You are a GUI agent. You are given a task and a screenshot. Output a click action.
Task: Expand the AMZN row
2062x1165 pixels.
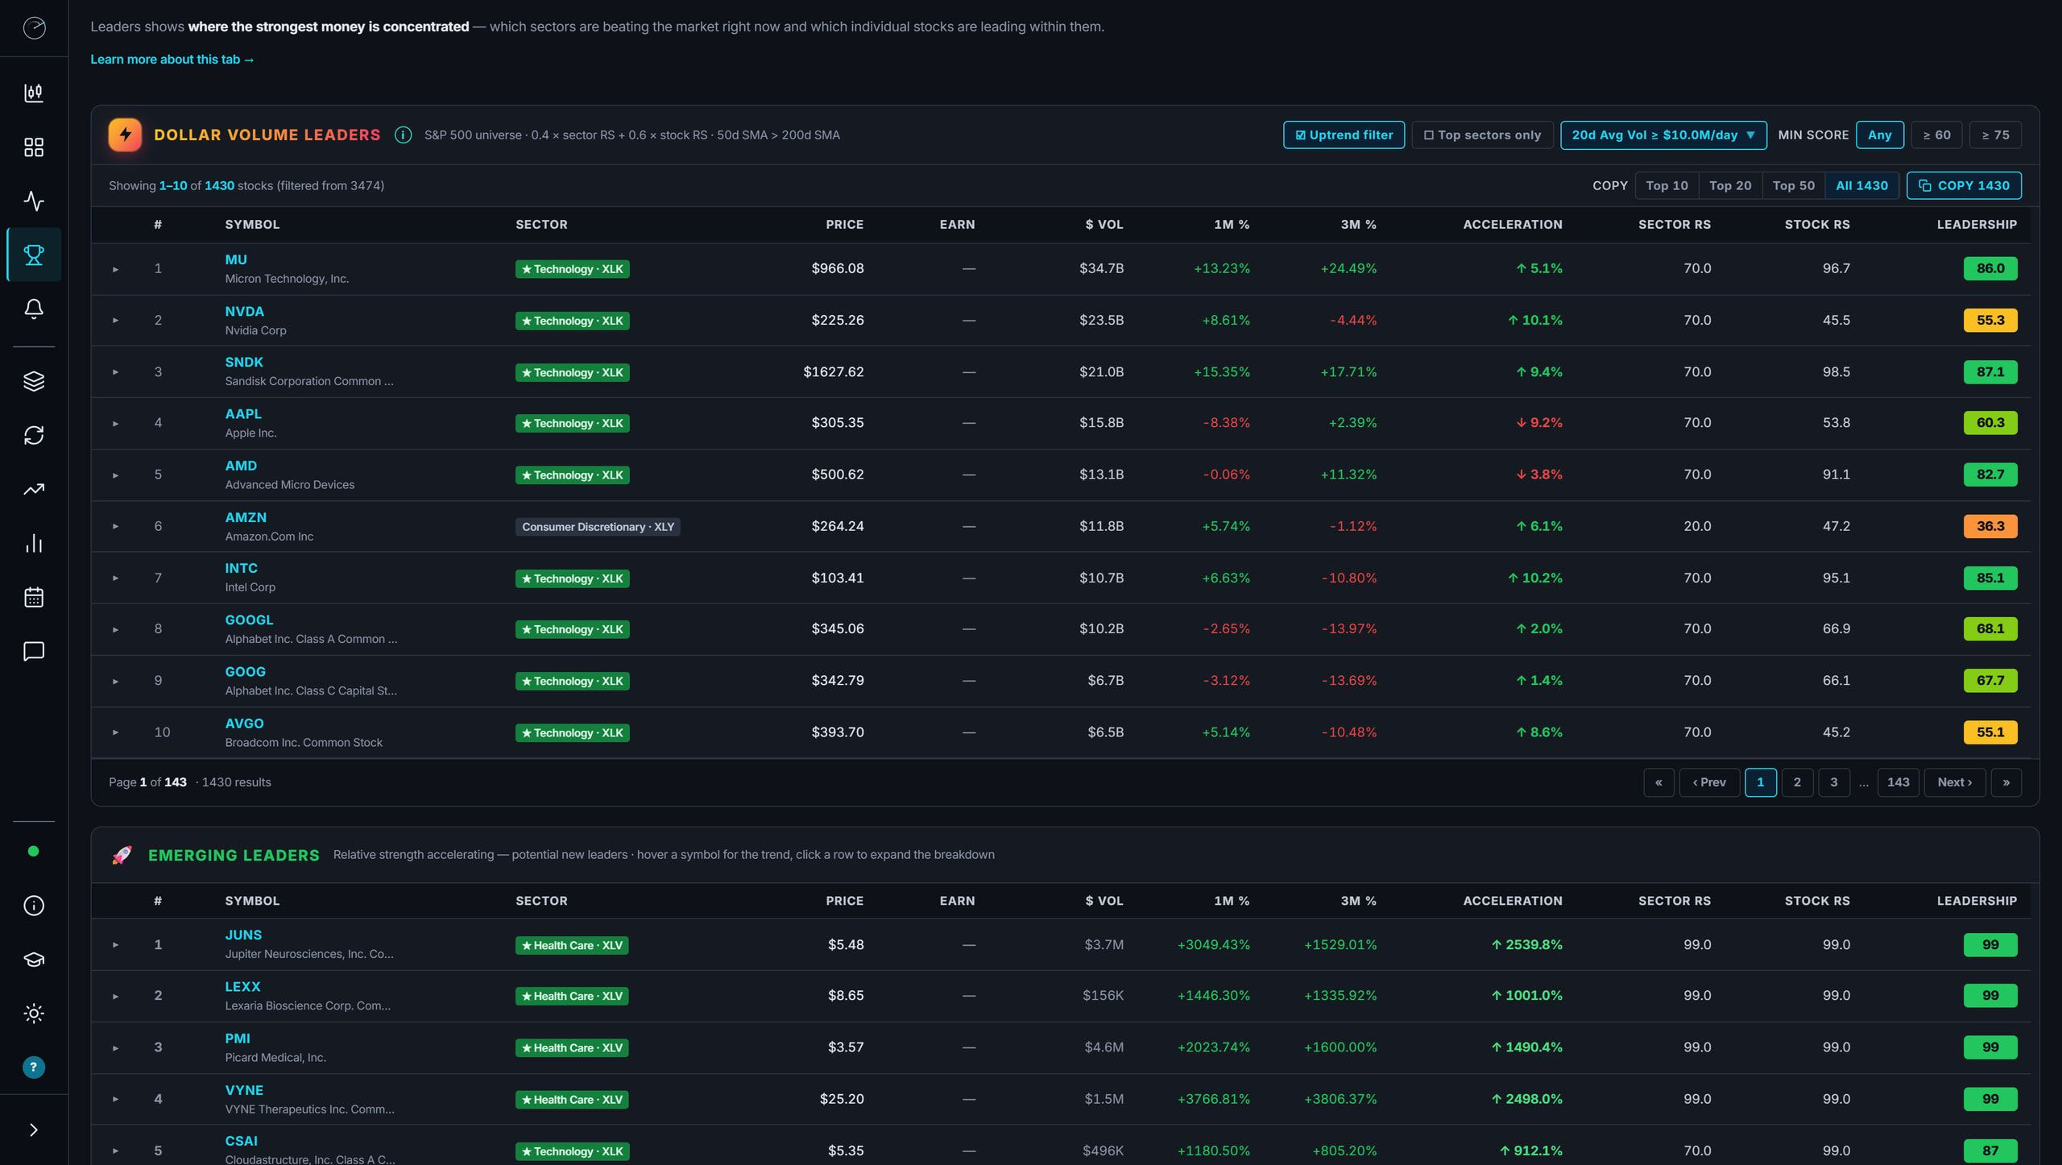[115, 527]
